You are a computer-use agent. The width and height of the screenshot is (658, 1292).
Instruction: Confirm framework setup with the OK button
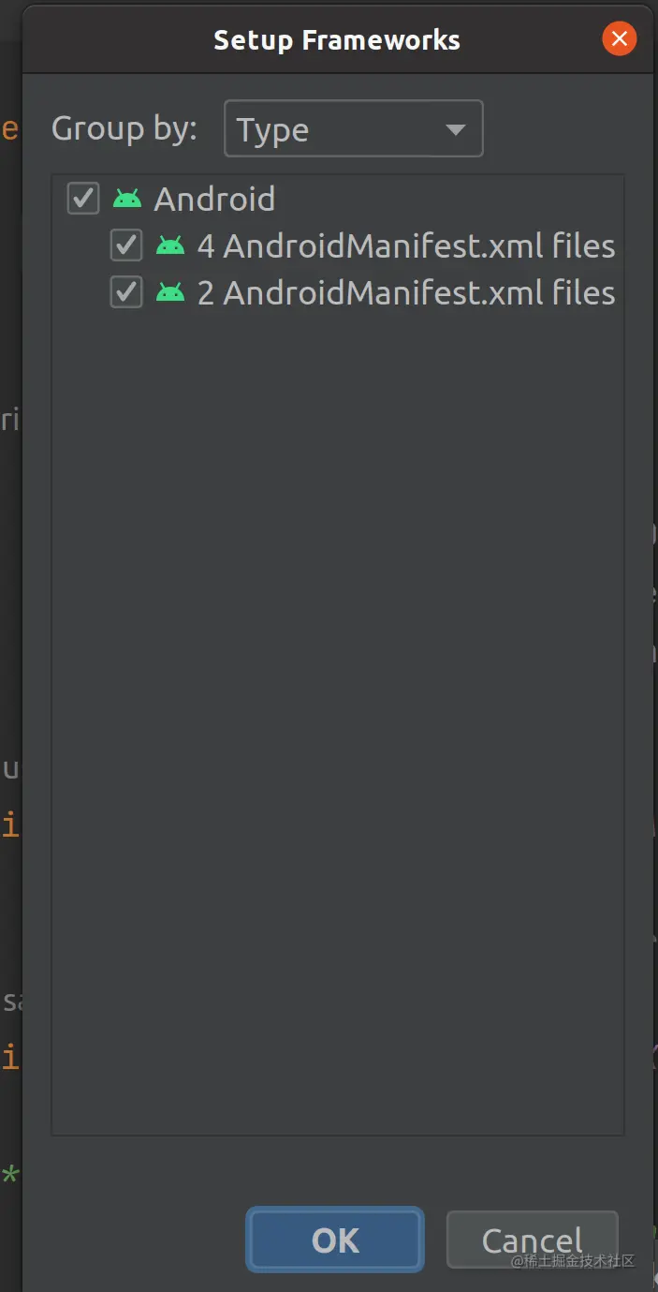click(x=335, y=1240)
